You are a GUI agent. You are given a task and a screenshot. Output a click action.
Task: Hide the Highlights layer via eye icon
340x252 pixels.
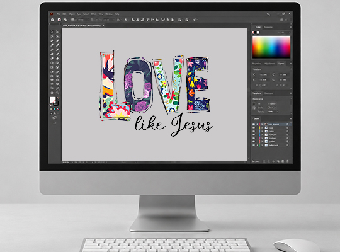pyautogui.click(x=254, y=135)
